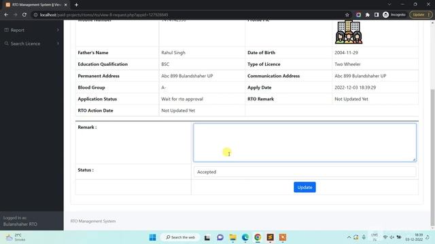Focus the Remark text area
Image resolution: width=435 pixels, height=244 pixels.
click(x=304, y=142)
